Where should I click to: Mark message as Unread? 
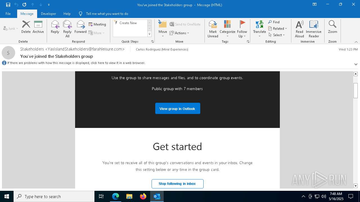pyautogui.click(x=213, y=29)
